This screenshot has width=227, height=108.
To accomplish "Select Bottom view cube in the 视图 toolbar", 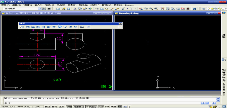I will tap(33, 27).
